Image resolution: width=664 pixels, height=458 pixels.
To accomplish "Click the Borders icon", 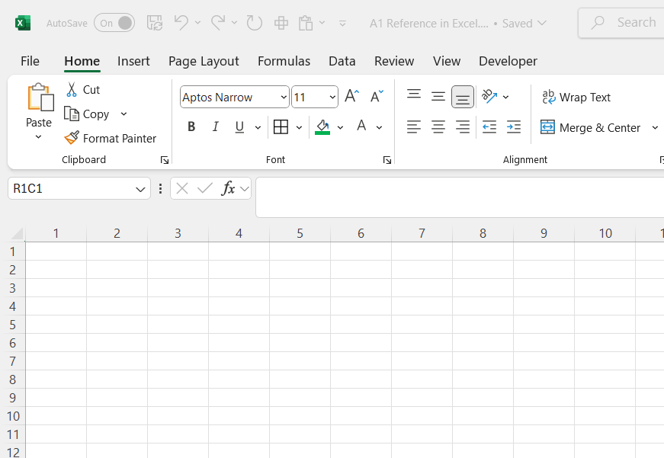I will point(281,127).
